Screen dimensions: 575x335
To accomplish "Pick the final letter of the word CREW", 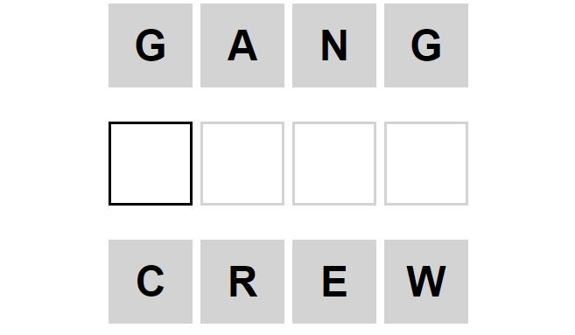I will [x=426, y=282].
